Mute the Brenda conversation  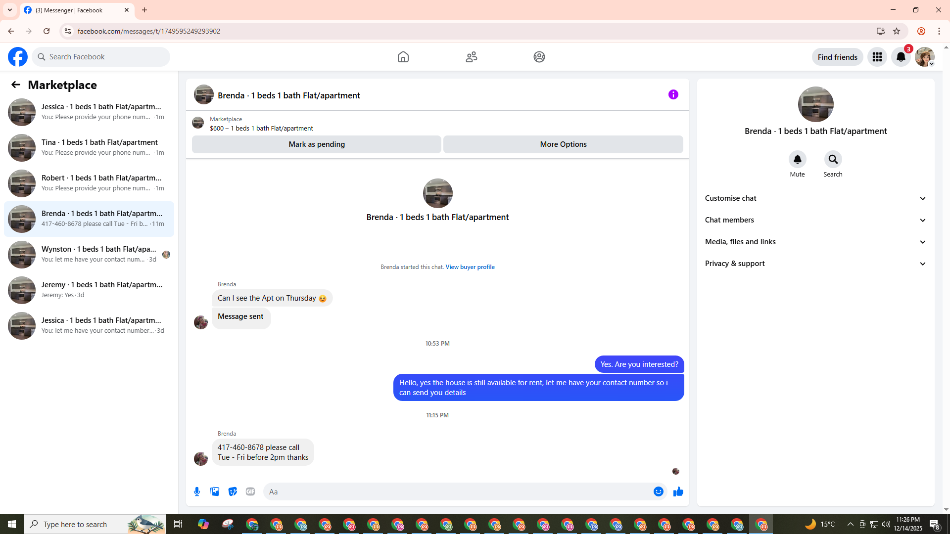tap(797, 159)
